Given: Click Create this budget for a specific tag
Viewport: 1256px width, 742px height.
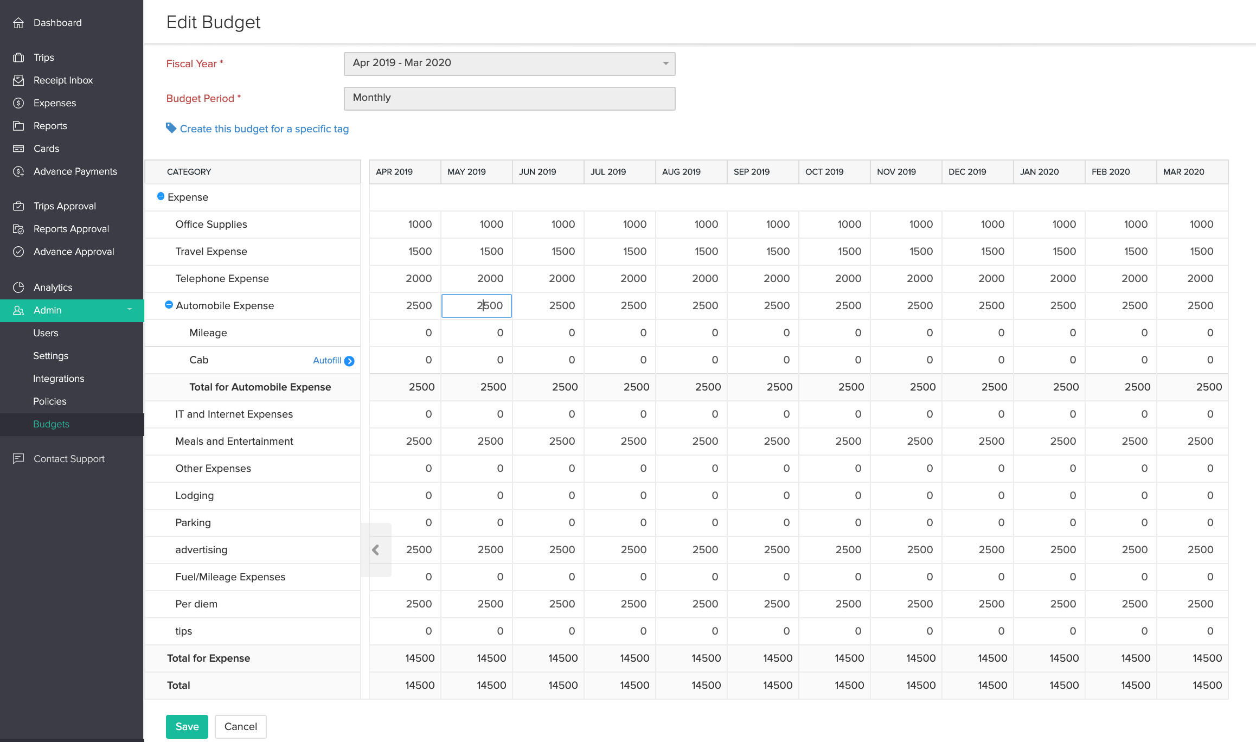Looking at the screenshot, I should pos(264,129).
